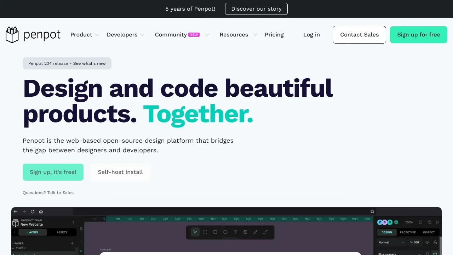Image resolution: width=453 pixels, height=255 pixels.
Task: Open the three-dot menu beside New Website
Action: point(73,223)
